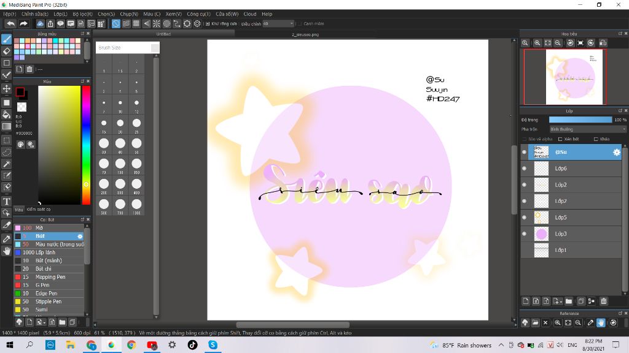This screenshot has height=353, width=629.
Task: Enable the concentric circle snap guide
Action: [166, 24]
